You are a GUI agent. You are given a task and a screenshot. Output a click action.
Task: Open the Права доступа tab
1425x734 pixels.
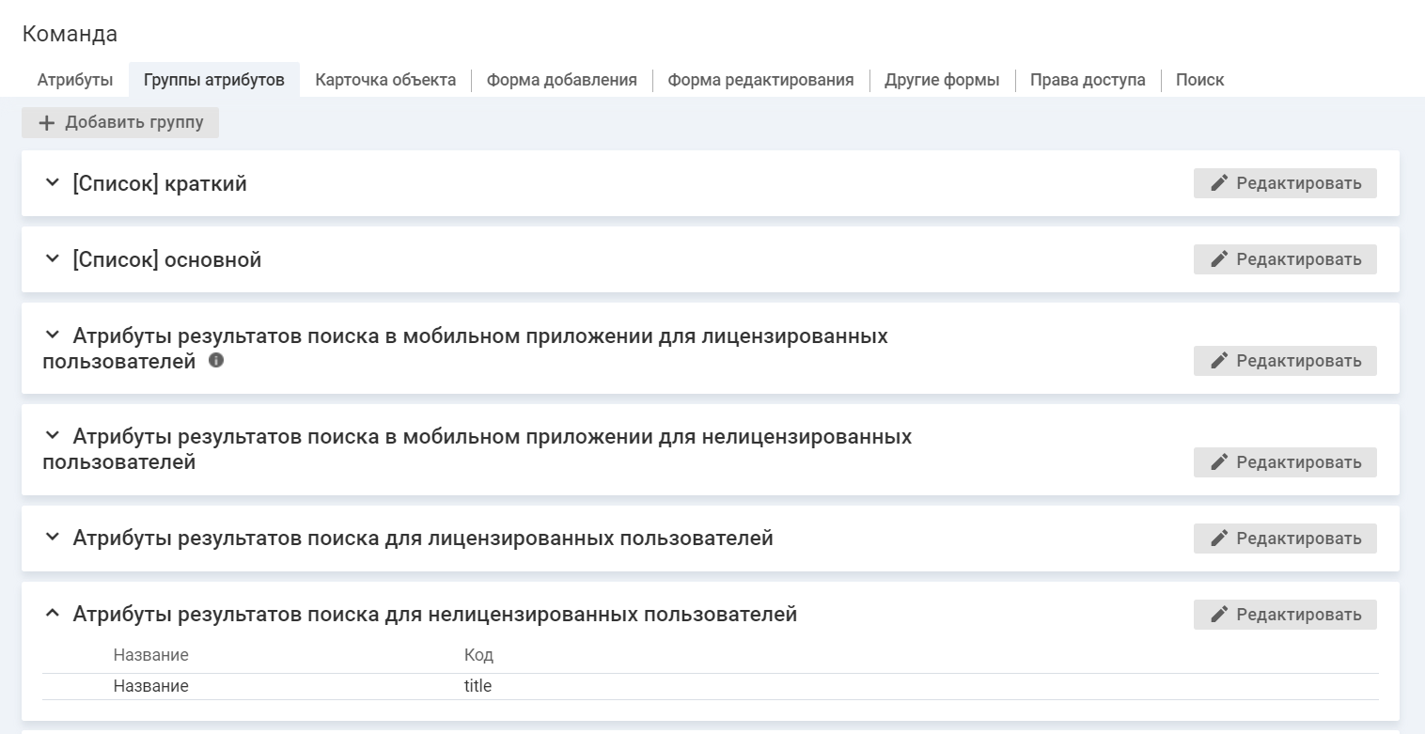pyautogui.click(x=1088, y=80)
